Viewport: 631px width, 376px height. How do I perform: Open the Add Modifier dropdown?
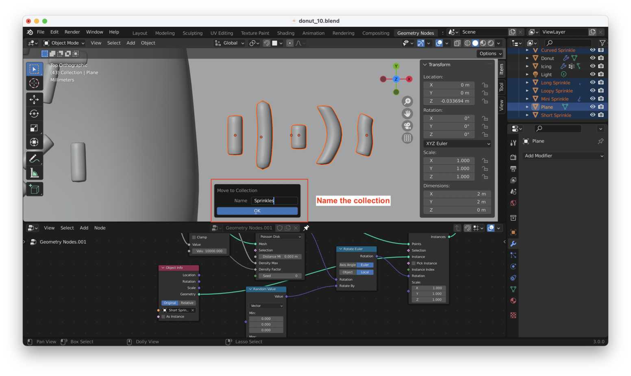point(563,156)
